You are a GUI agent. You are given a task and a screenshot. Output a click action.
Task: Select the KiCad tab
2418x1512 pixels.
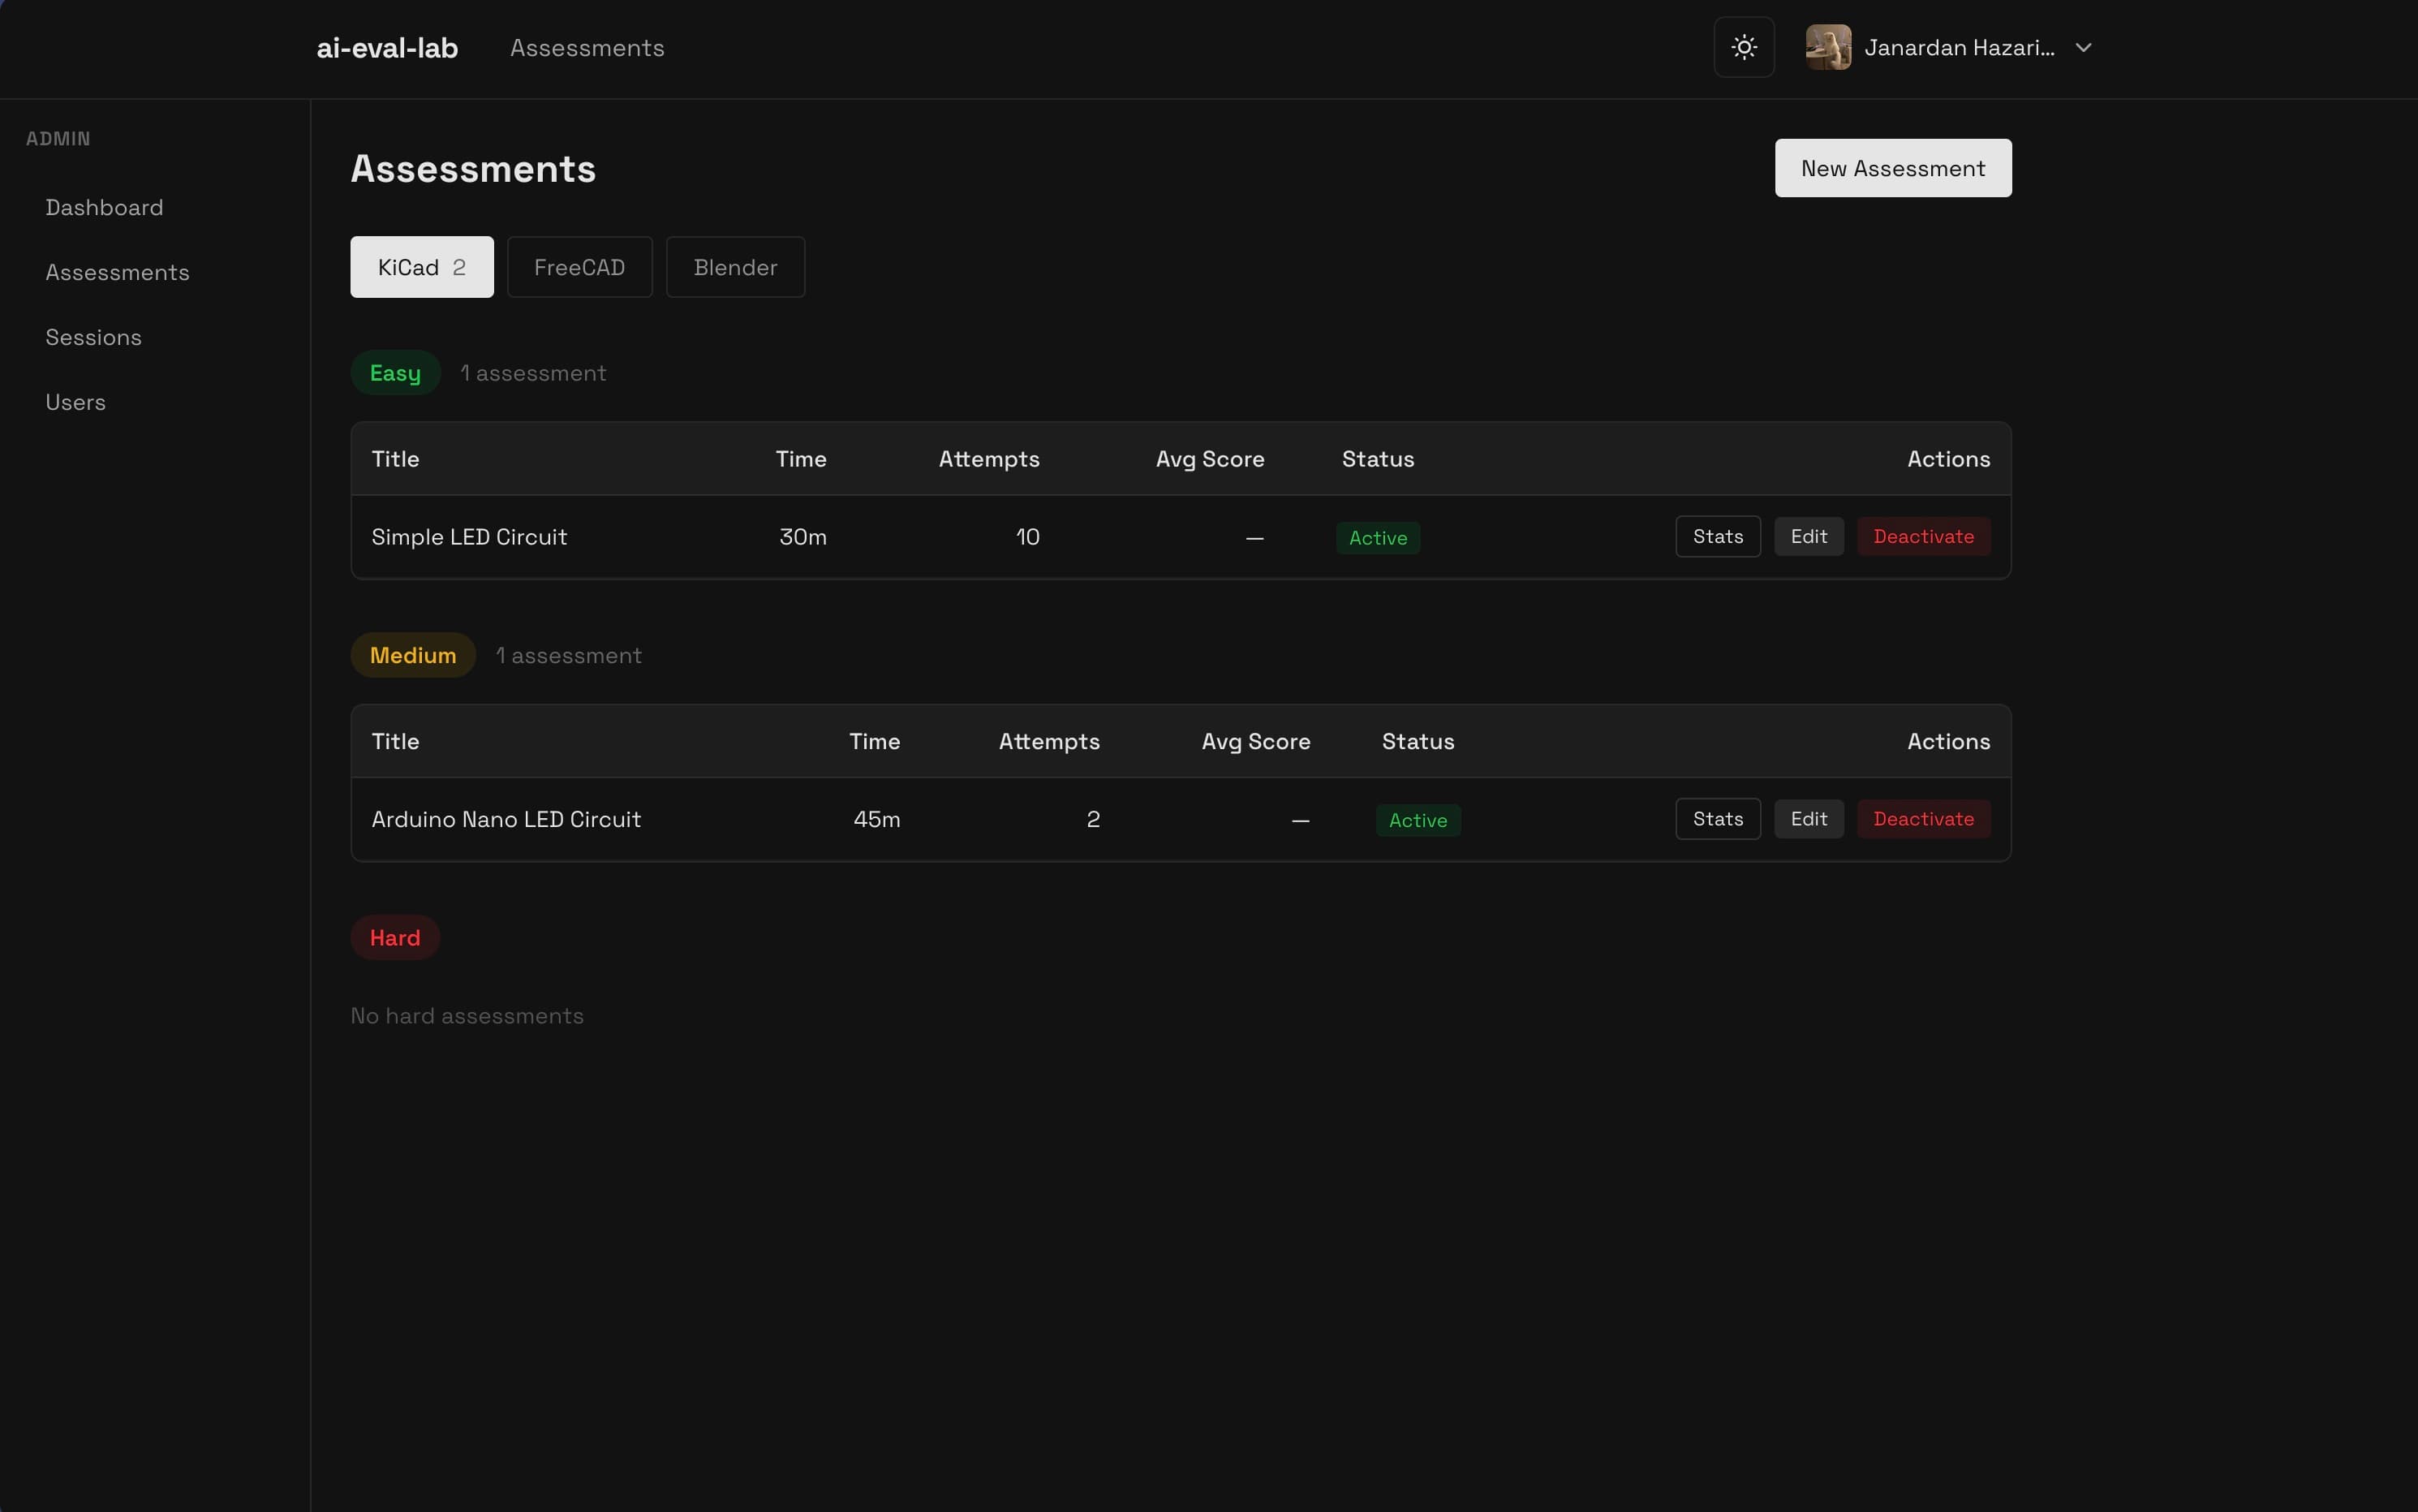[x=421, y=267]
